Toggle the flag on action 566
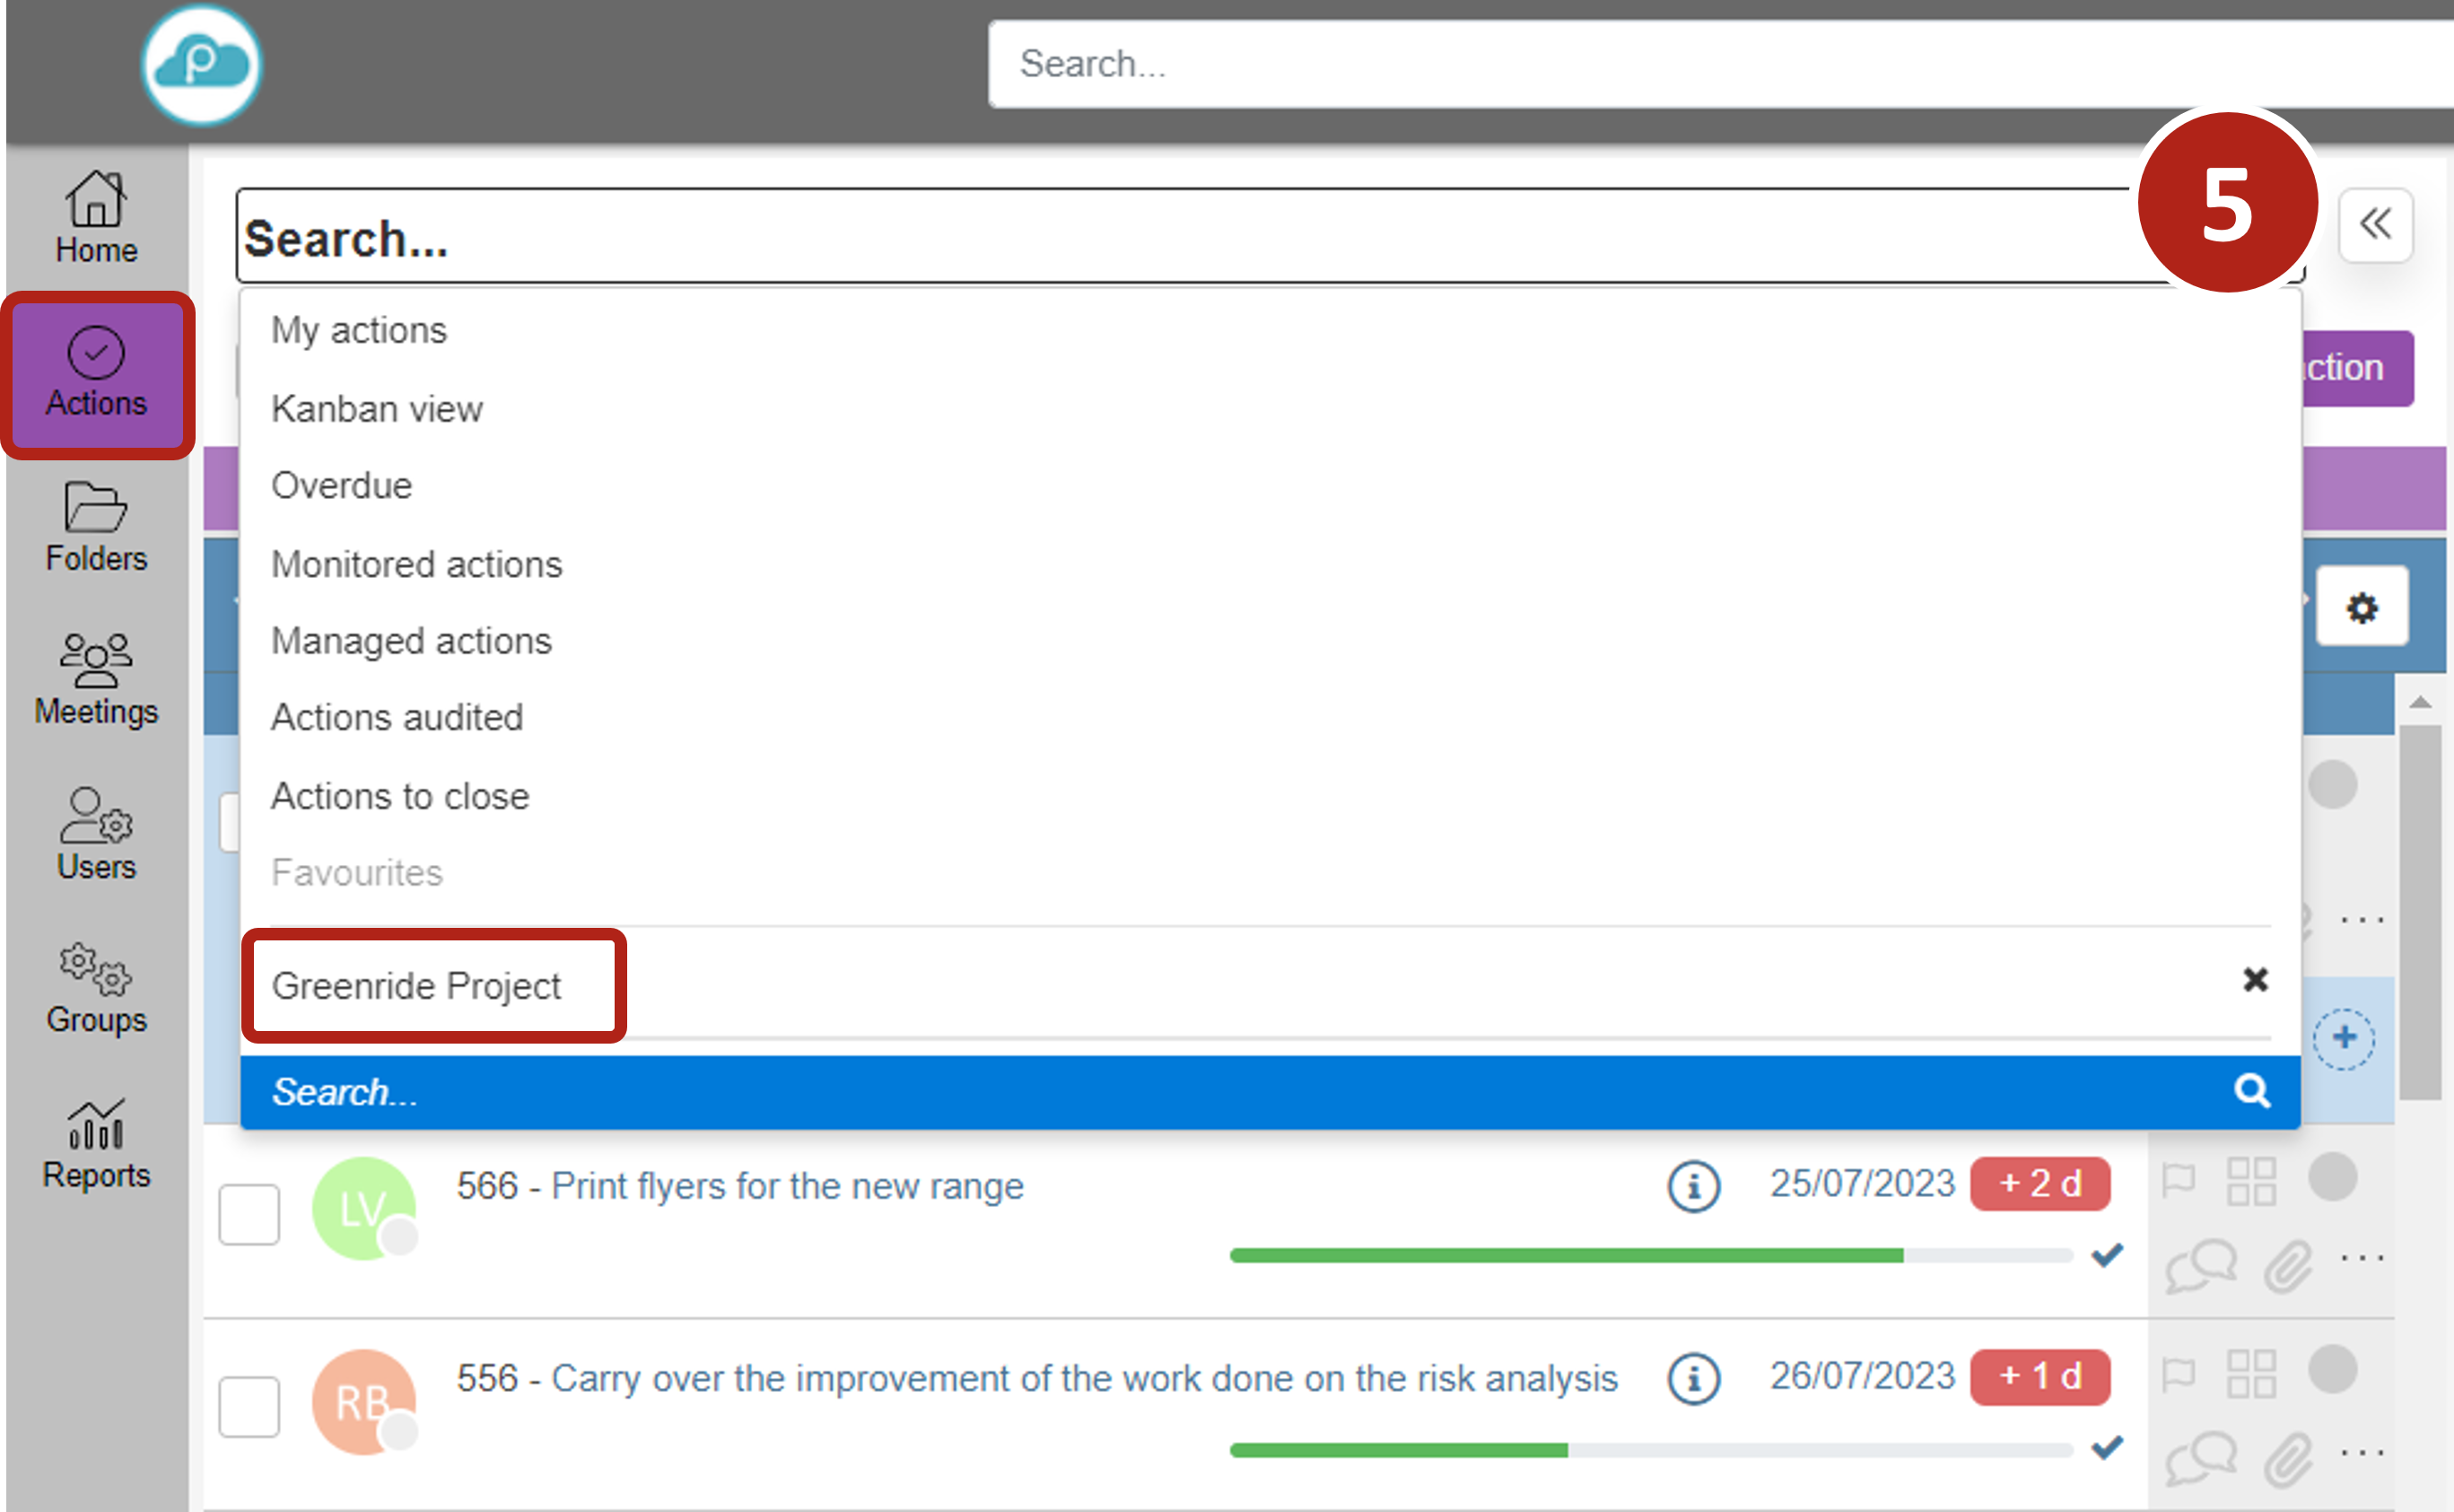This screenshot has width=2454, height=1512. click(2179, 1181)
